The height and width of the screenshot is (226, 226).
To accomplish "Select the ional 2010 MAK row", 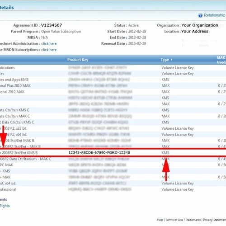I will (113, 92).
